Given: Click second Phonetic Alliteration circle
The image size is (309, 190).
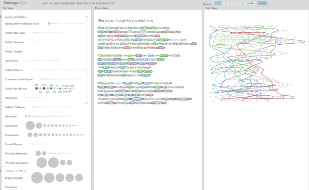Looking at the screenshot, I should click(x=44, y=153).
